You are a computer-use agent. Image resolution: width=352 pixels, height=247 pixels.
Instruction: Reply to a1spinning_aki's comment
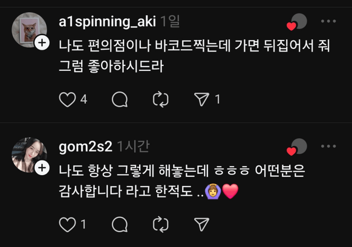point(119,99)
